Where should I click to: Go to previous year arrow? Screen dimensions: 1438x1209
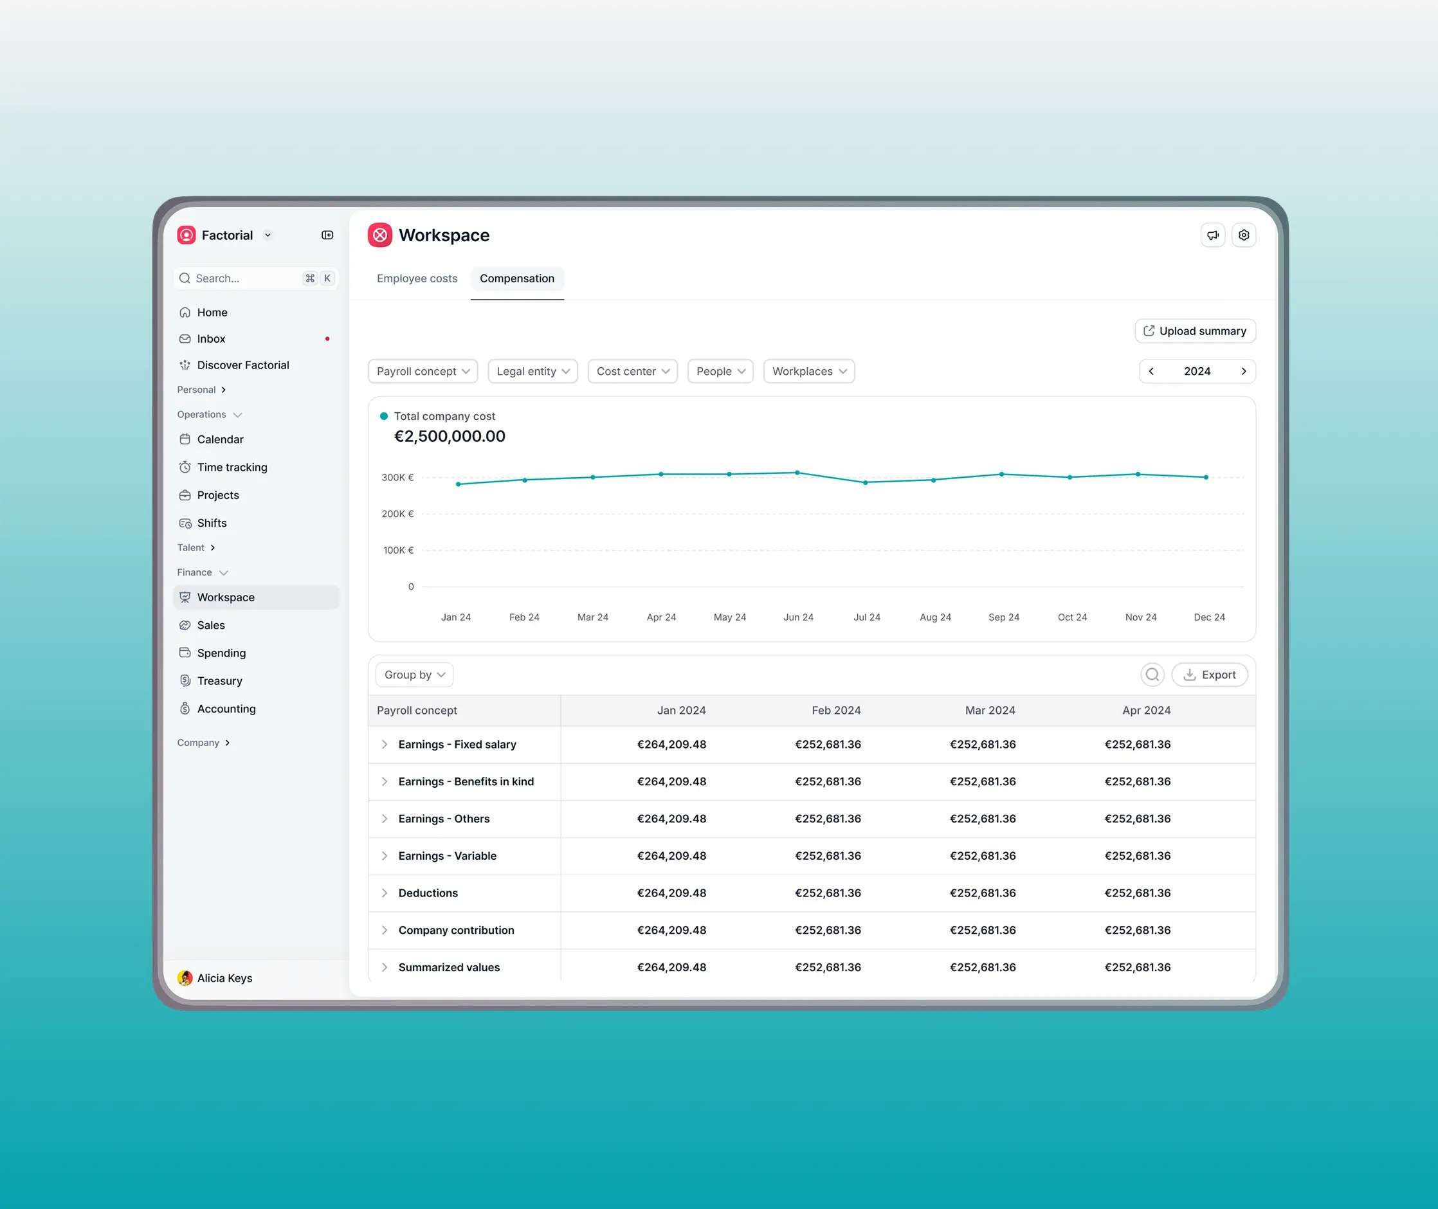(1152, 372)
